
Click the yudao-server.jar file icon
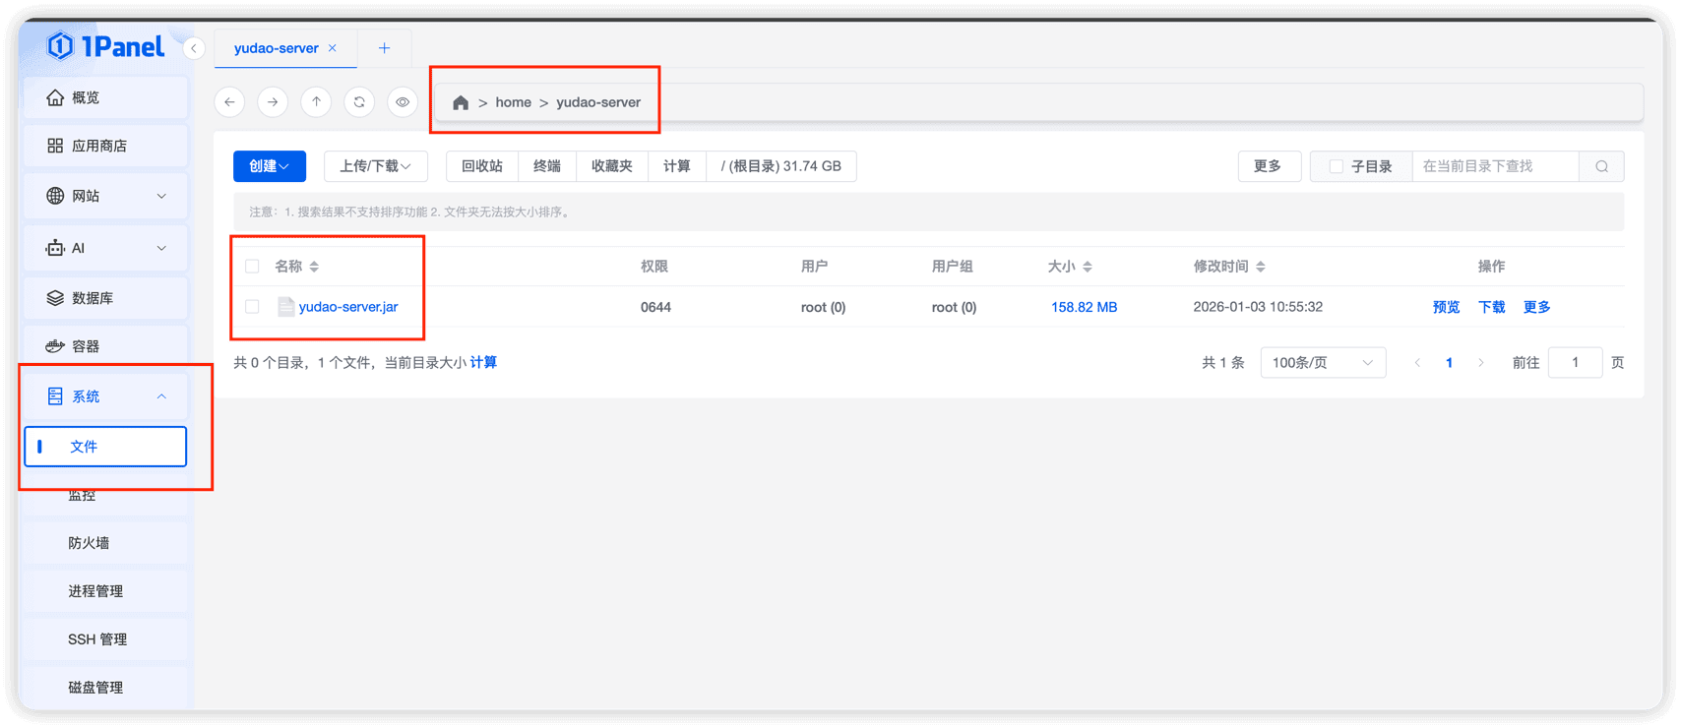pyautogui.click(x=285, y=307)
